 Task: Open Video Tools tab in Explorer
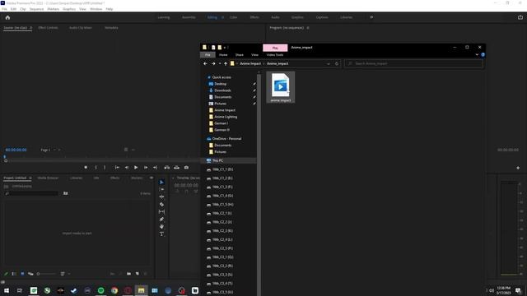click(275, 55)
